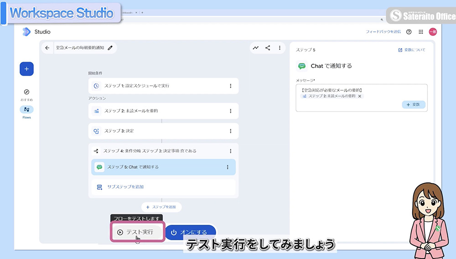Click the ステップ 5 panel heading
456x259 pixels.
(306, 50)
